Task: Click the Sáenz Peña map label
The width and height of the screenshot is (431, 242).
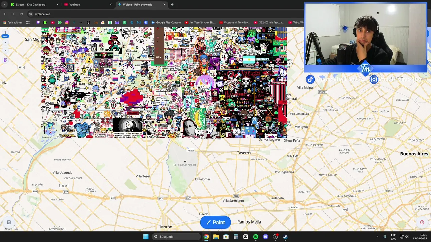Action: pyautogui.click(x=292, y=140)
